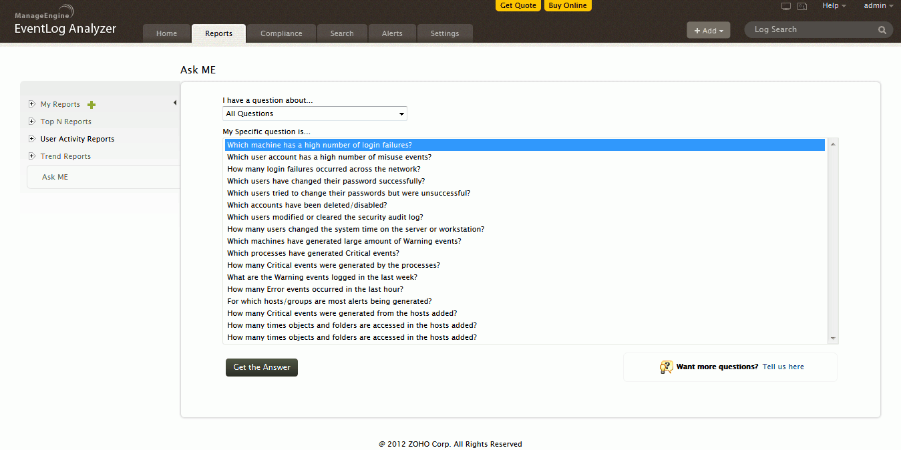Click the Top N Reports label
Image resolution: width=901 pixels, height=450 pixels.
[65, 122]
